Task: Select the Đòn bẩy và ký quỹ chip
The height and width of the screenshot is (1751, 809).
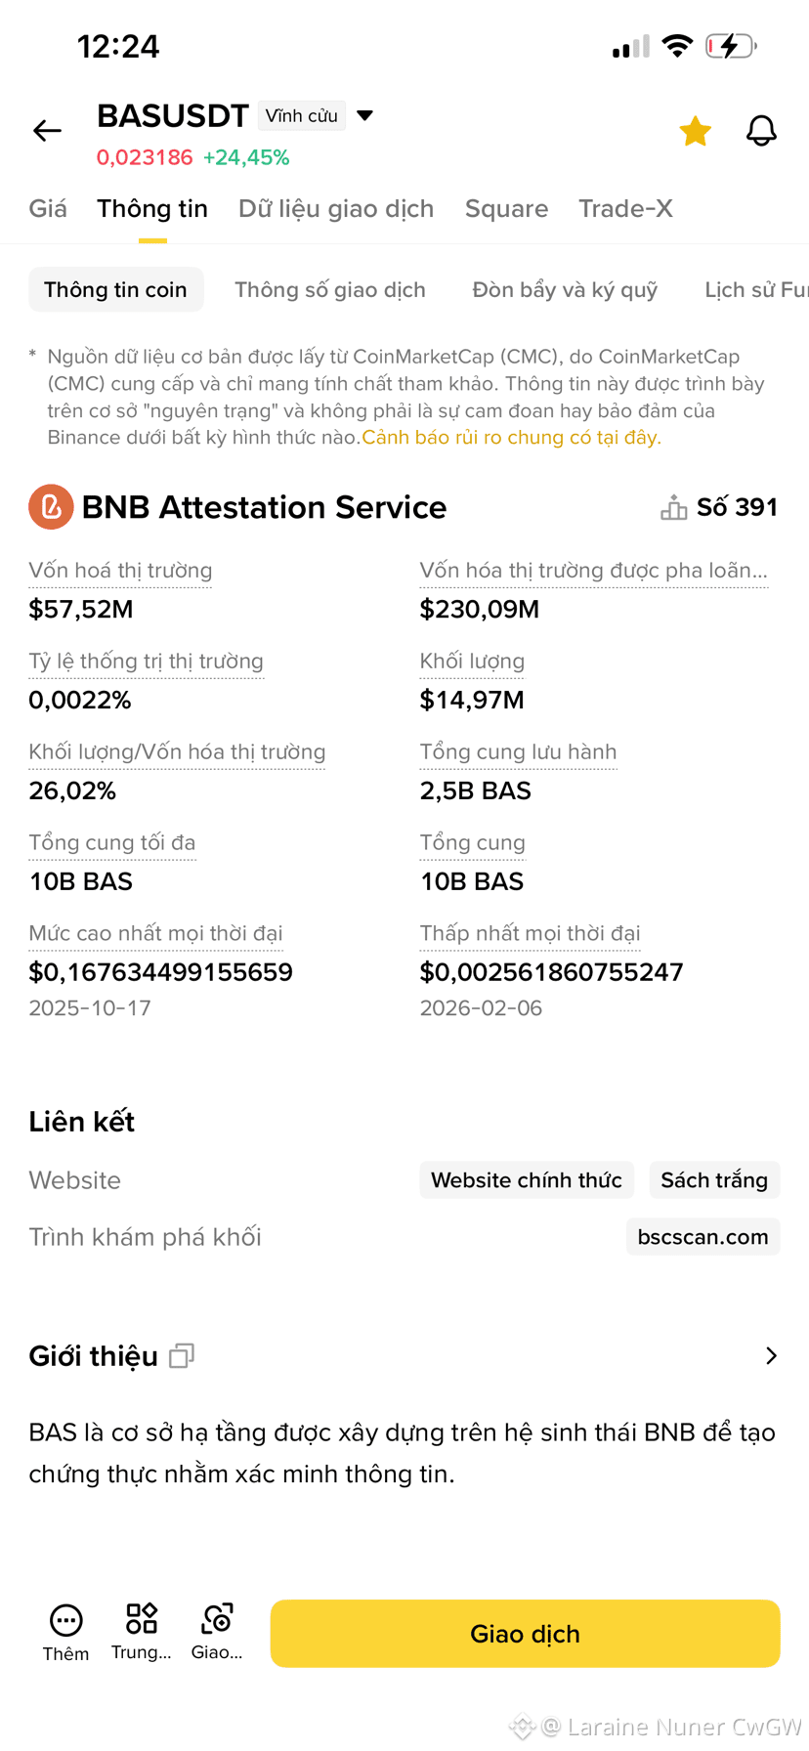Action: coord(565,289)
